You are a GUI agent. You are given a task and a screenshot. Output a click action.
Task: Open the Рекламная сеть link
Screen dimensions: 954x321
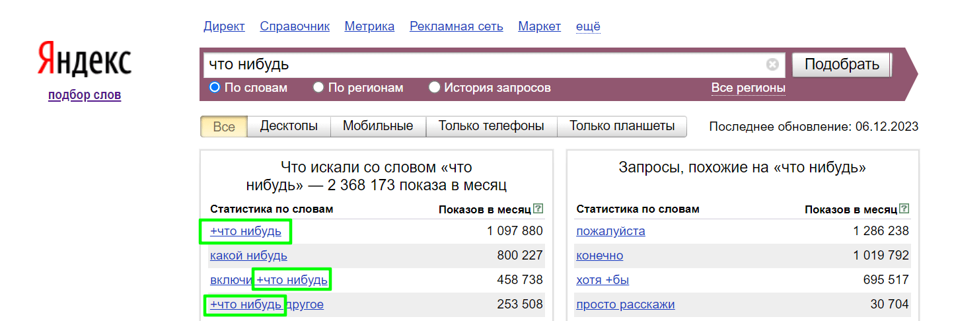pyautogui.click(x=457, y=26)
